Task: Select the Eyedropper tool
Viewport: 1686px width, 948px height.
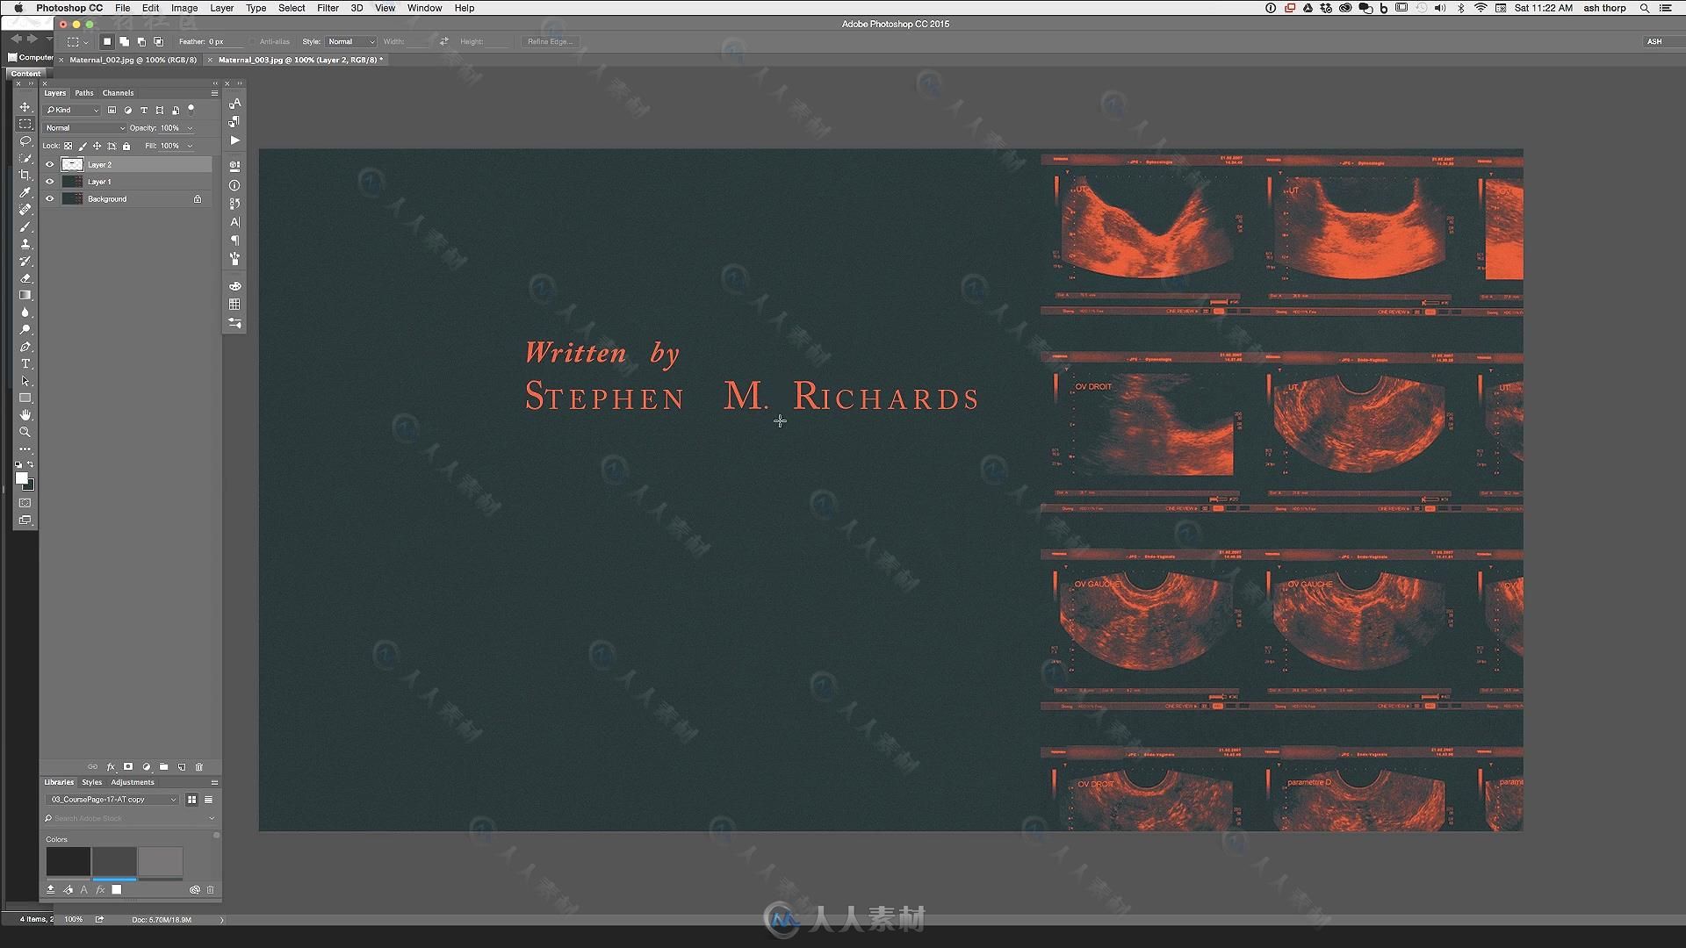Action: click(x=25, y=192)
